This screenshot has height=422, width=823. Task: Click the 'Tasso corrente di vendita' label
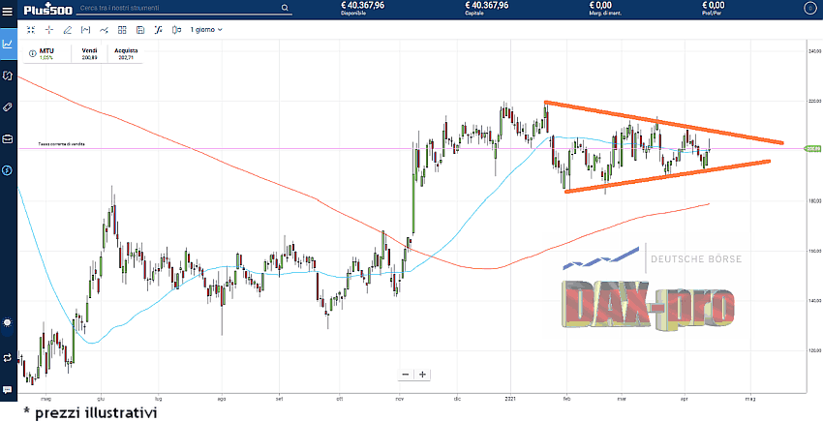click(61, 144)
